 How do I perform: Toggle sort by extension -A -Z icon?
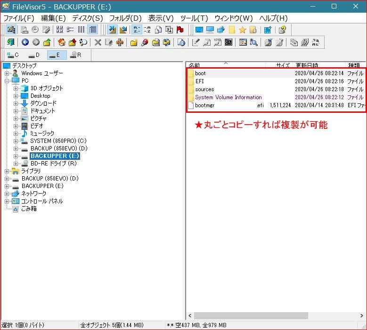[x=147, y=30]
